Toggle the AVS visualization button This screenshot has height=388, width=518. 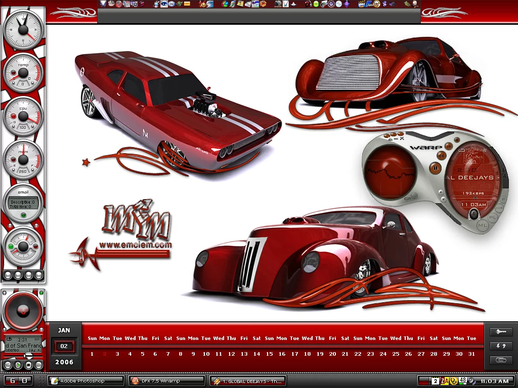coord(499,208)
